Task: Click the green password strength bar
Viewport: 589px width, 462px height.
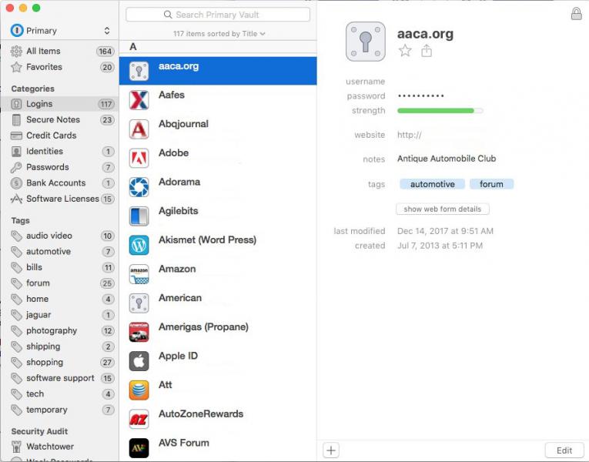Action: (440, 111)
